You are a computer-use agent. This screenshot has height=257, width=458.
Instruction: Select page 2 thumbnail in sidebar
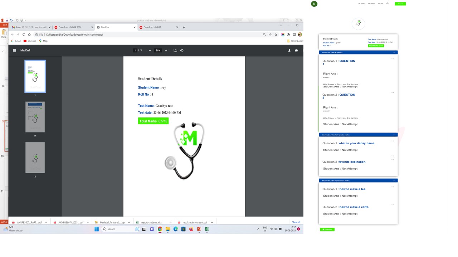35,117
